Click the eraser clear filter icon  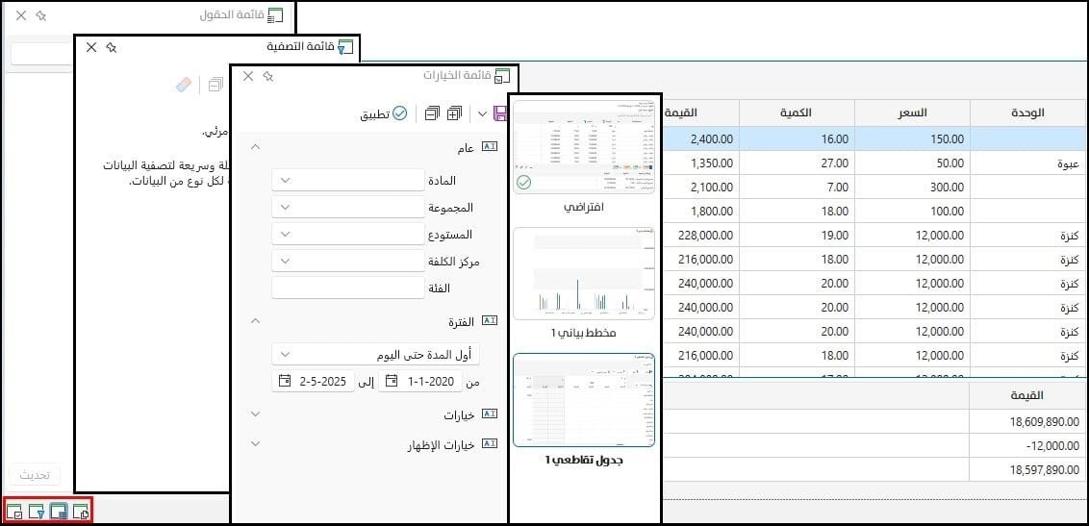point(184,85)
